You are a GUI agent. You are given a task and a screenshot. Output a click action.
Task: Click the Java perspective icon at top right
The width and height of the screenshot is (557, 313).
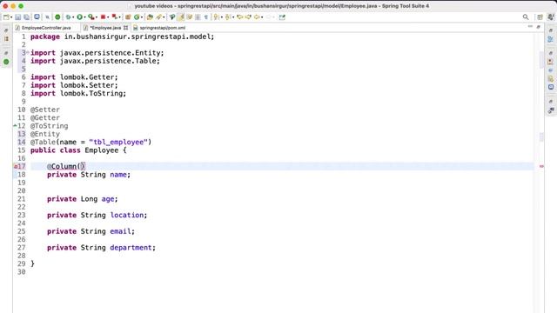click(551, 17)
